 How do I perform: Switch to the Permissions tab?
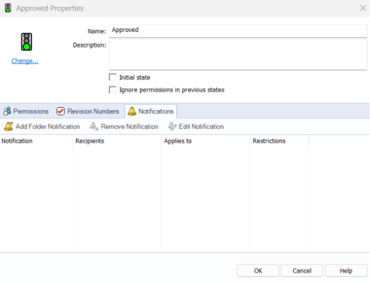[26, 112]
